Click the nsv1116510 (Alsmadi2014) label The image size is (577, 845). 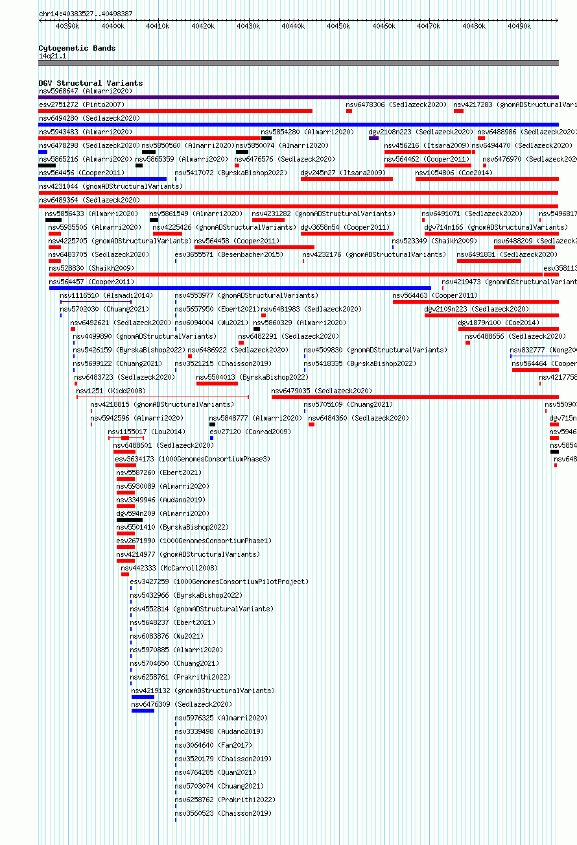106,295
